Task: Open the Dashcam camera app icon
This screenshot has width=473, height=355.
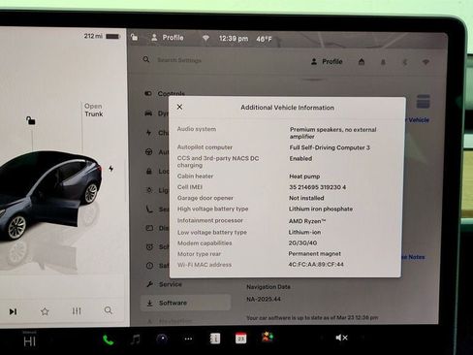Action: tap(162, 339)
